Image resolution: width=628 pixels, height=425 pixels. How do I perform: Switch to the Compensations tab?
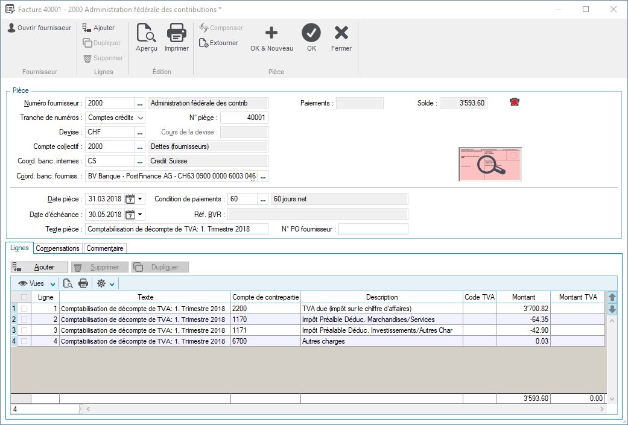click(58, 248)
